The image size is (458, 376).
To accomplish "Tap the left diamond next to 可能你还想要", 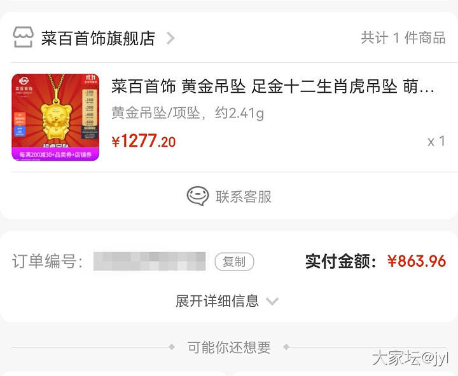I will 172,347.
